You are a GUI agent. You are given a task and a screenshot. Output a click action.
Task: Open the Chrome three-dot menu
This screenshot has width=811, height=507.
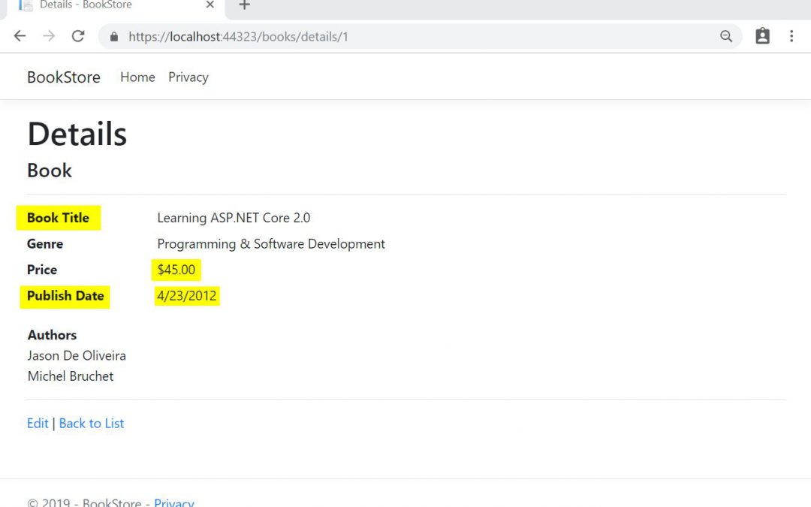point(791,36)
